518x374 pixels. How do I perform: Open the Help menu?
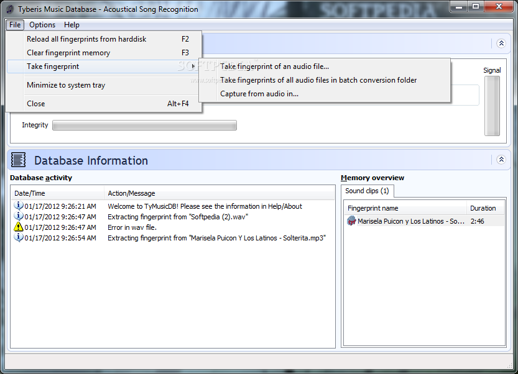[x=72, y=25]
